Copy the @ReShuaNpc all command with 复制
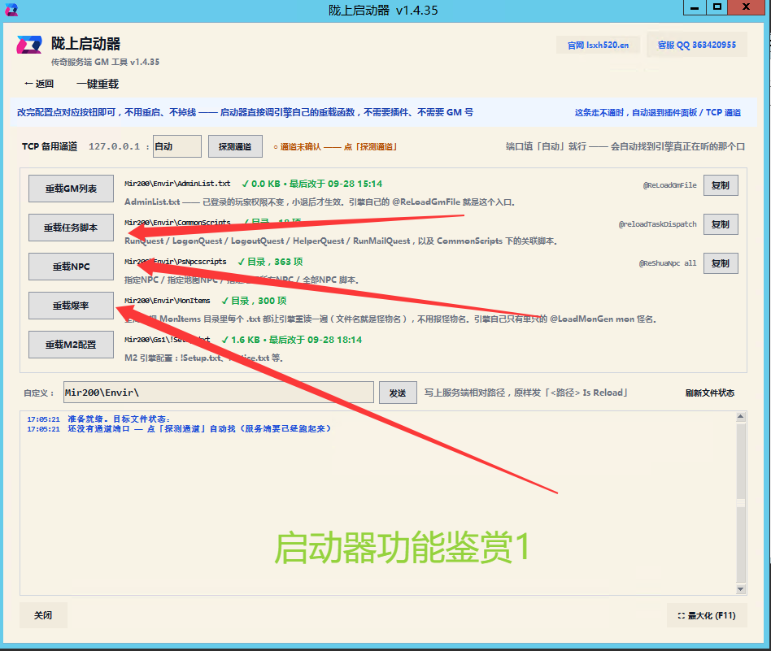The width and height of the screenshot is (771, 651). [721, 263]
